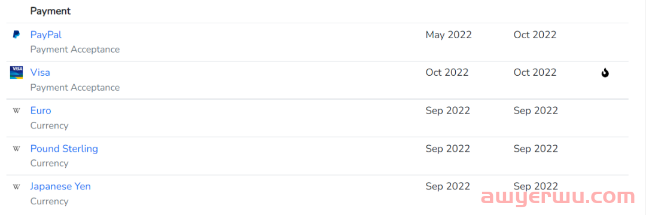Click the Payment section heading
The width and height of the screenshot is (646, 215).
pos(50,11)
